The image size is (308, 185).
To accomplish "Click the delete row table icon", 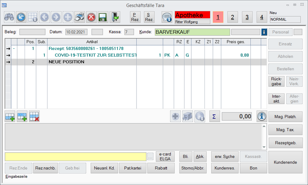I will (x=34, y=117).
